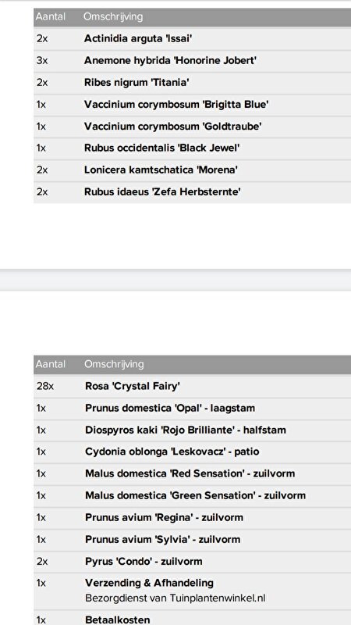The image size is (351, 625).
Task: Click Malus domestica 'Green Sensation' - zuilvorm
Action: (x=196, y=495)
